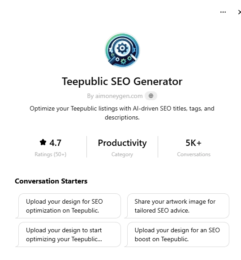Click the Conversation Starters heading

51,181
